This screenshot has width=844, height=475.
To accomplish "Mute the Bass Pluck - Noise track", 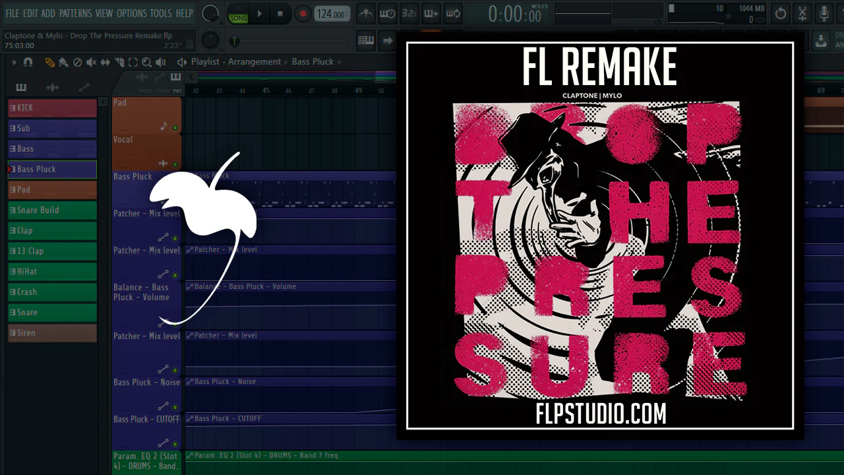I will click(175, 406).
